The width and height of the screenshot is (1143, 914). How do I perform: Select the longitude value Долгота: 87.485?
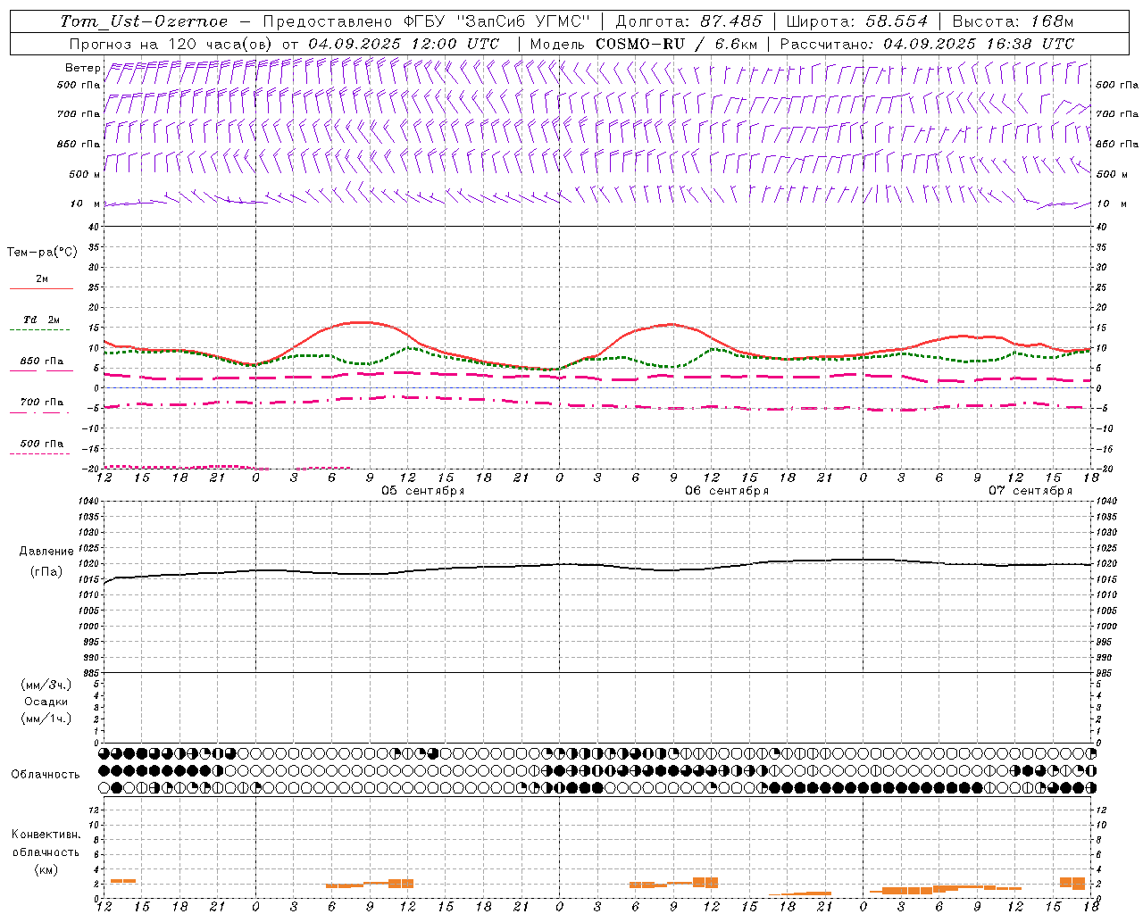click(x=689, y=21)
